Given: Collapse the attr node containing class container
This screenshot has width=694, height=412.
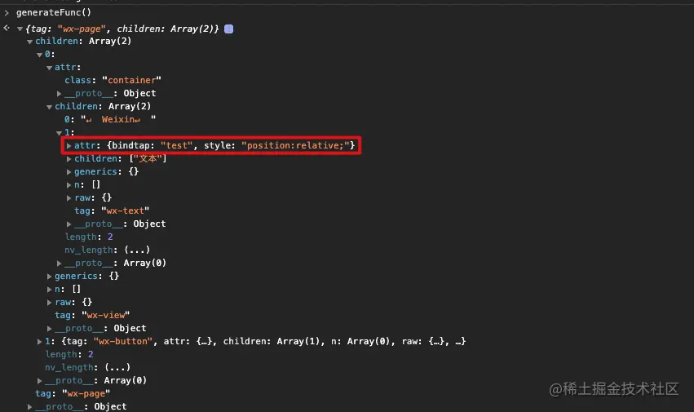Looking at the screenshot, I should pos(49,68).
